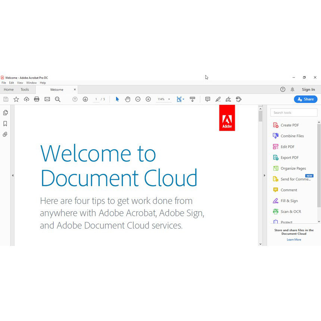Open the Organize Pages tool
Viewport: 321px width, 321px height.
[289, 168]
